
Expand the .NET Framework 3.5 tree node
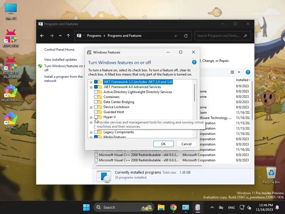pyautogui.click(x=91, y=82)
